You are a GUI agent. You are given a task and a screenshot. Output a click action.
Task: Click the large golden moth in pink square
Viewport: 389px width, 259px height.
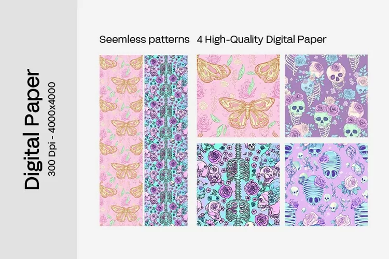247,112
